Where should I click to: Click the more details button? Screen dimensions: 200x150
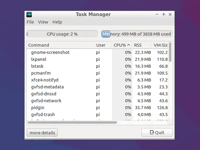[x=42, y=132]
